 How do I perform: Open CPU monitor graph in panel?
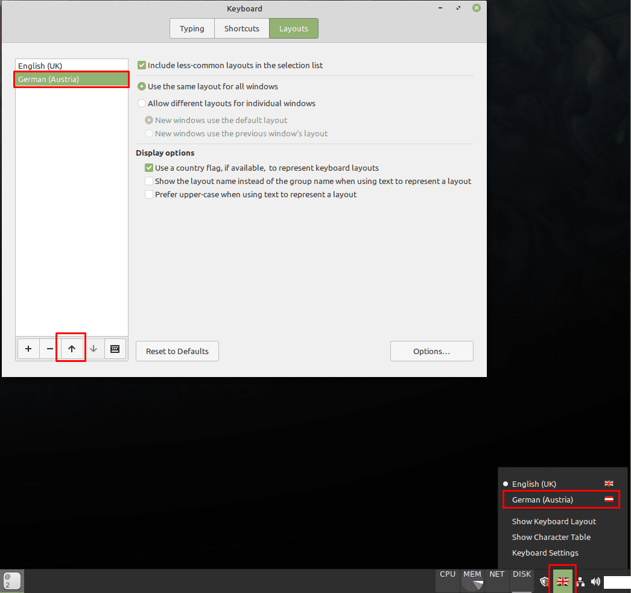(x=448, y=581)
